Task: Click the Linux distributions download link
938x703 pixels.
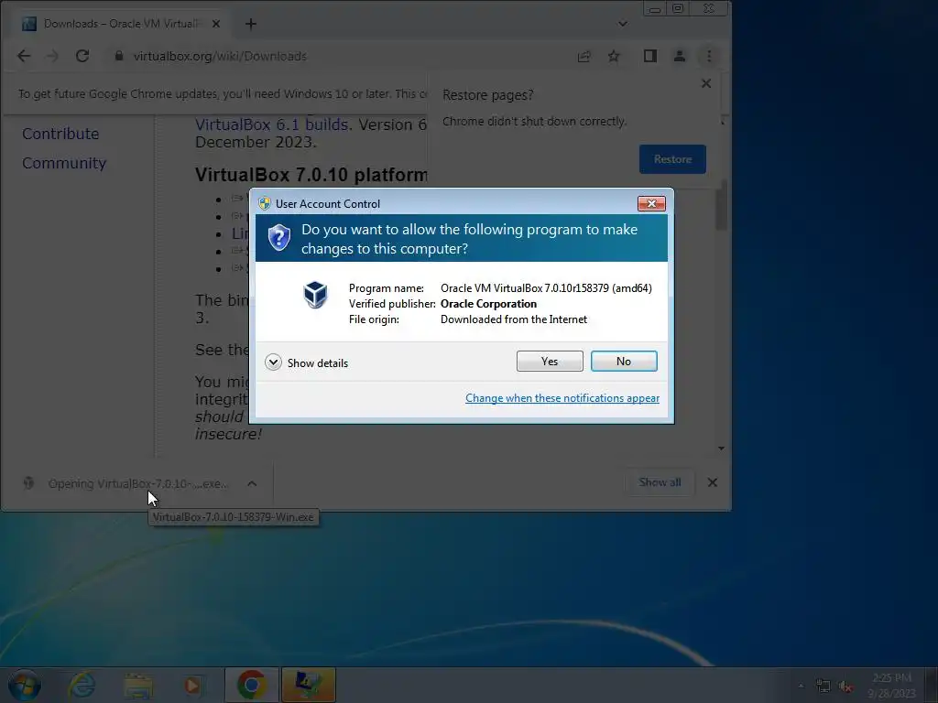Action: [x=240, y=233]
